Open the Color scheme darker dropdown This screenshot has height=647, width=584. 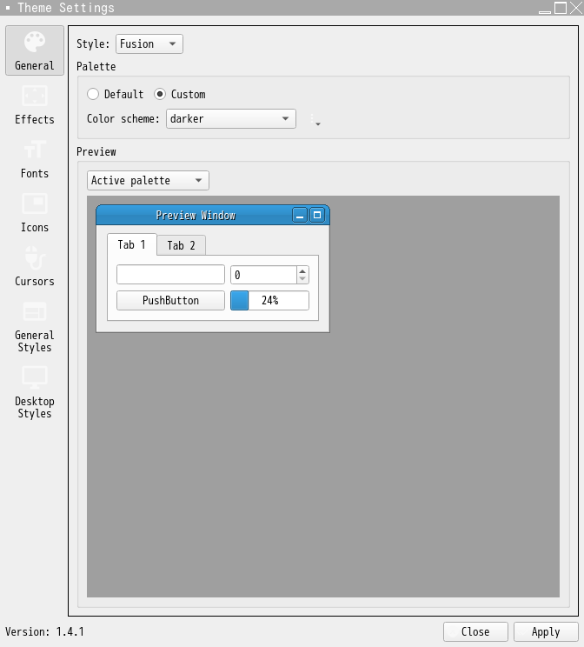pyautogui.click(x=231, y=119)
